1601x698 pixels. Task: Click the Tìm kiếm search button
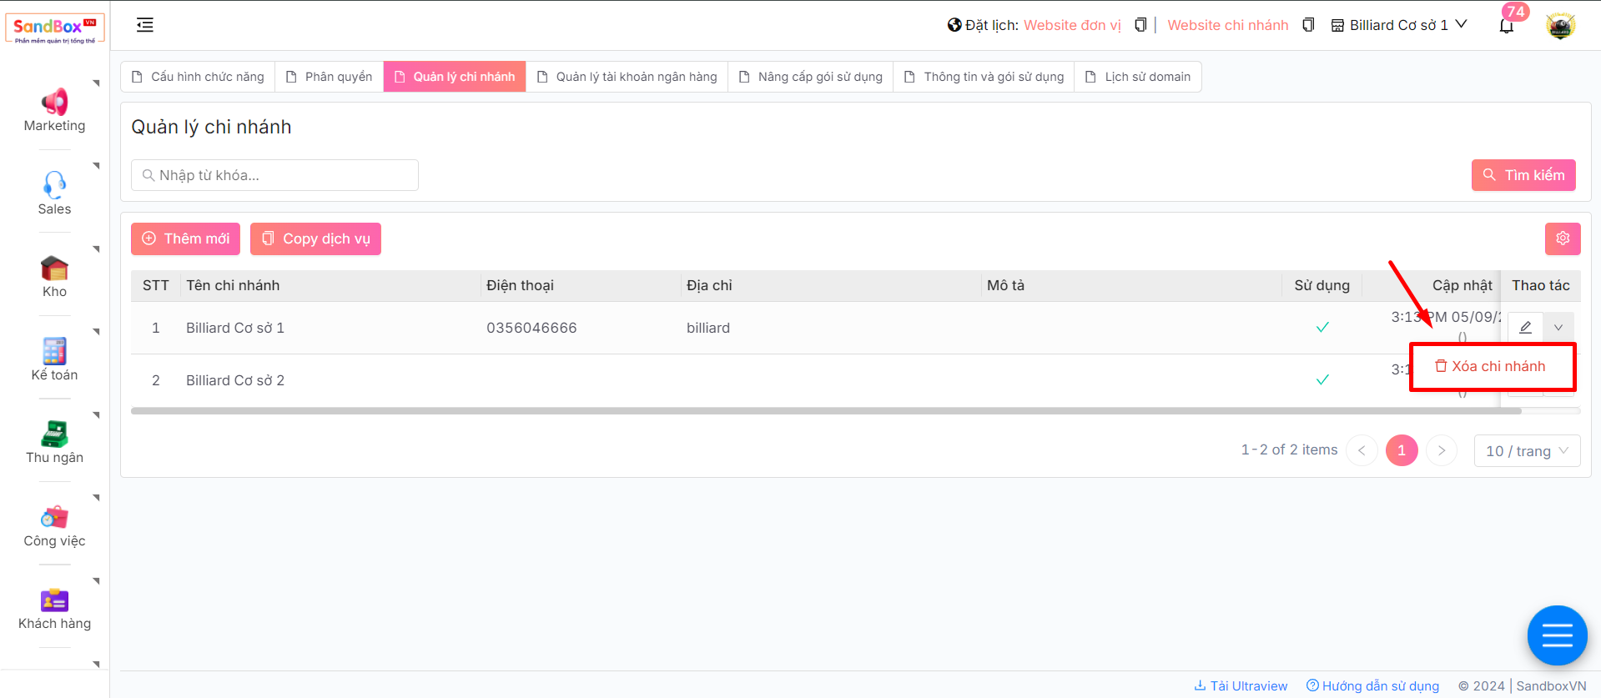click(x=1523, y=175)
